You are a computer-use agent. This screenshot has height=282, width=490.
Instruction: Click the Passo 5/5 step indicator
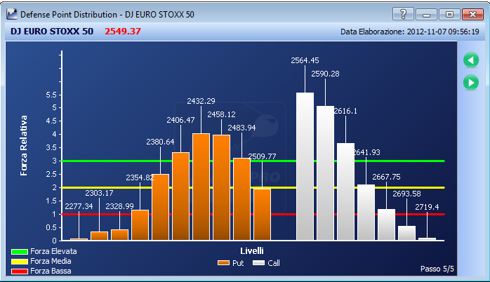437,269
